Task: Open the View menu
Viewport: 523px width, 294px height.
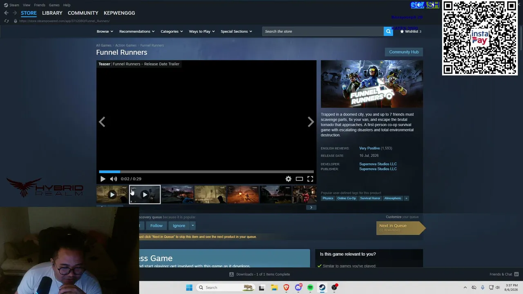Action: click(27, 5)
